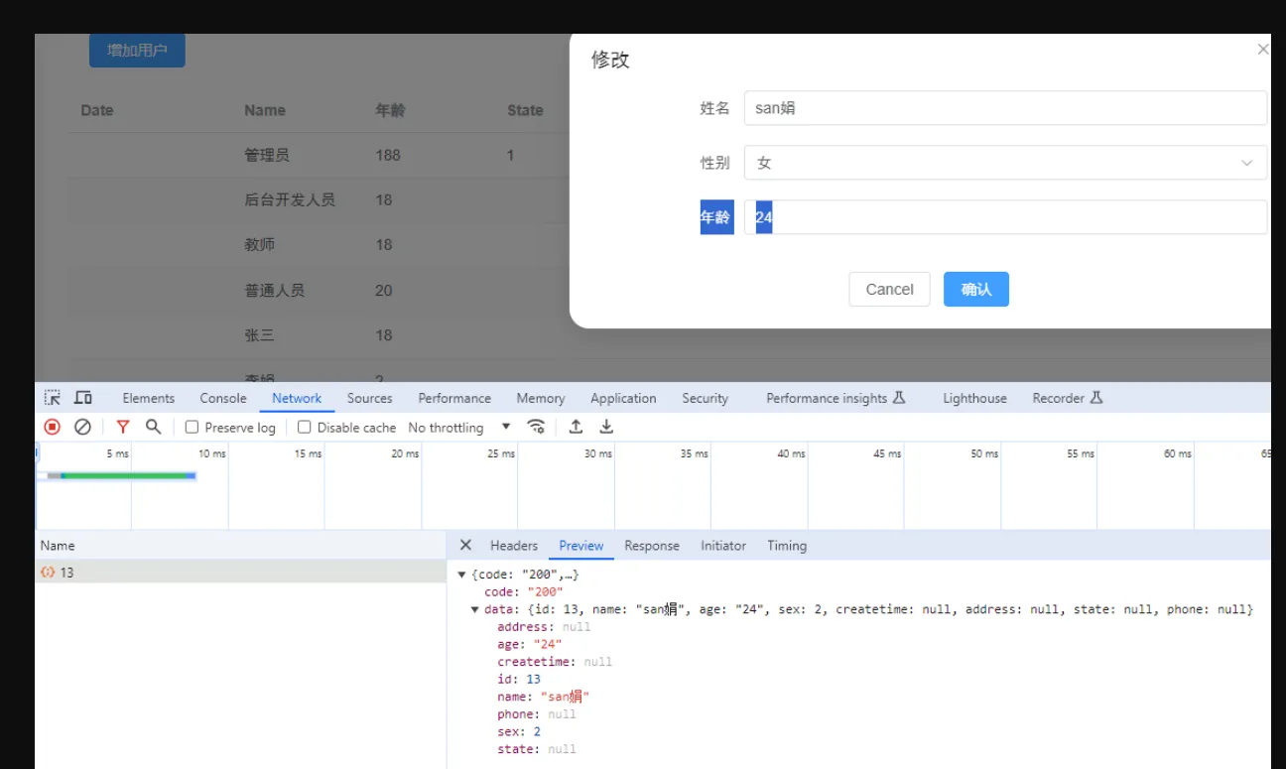Select request 13 in network list
This screenshot has width=1286, height=769.
click(x=241, y=573)
